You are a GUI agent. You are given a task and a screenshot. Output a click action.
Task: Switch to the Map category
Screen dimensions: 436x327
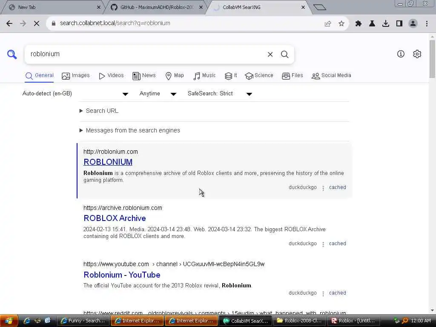[x=175, y=76]
